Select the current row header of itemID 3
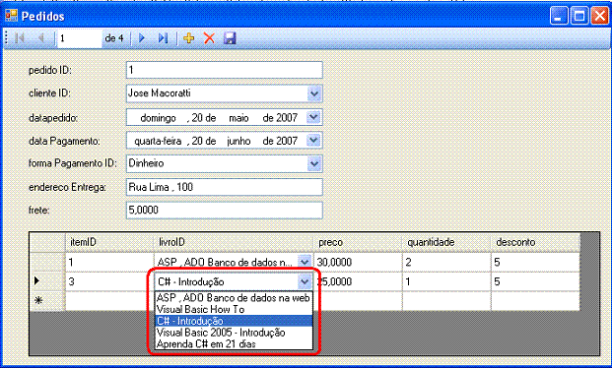The width and height of the screenshot is (612, 368). click(x=47, y=281)
